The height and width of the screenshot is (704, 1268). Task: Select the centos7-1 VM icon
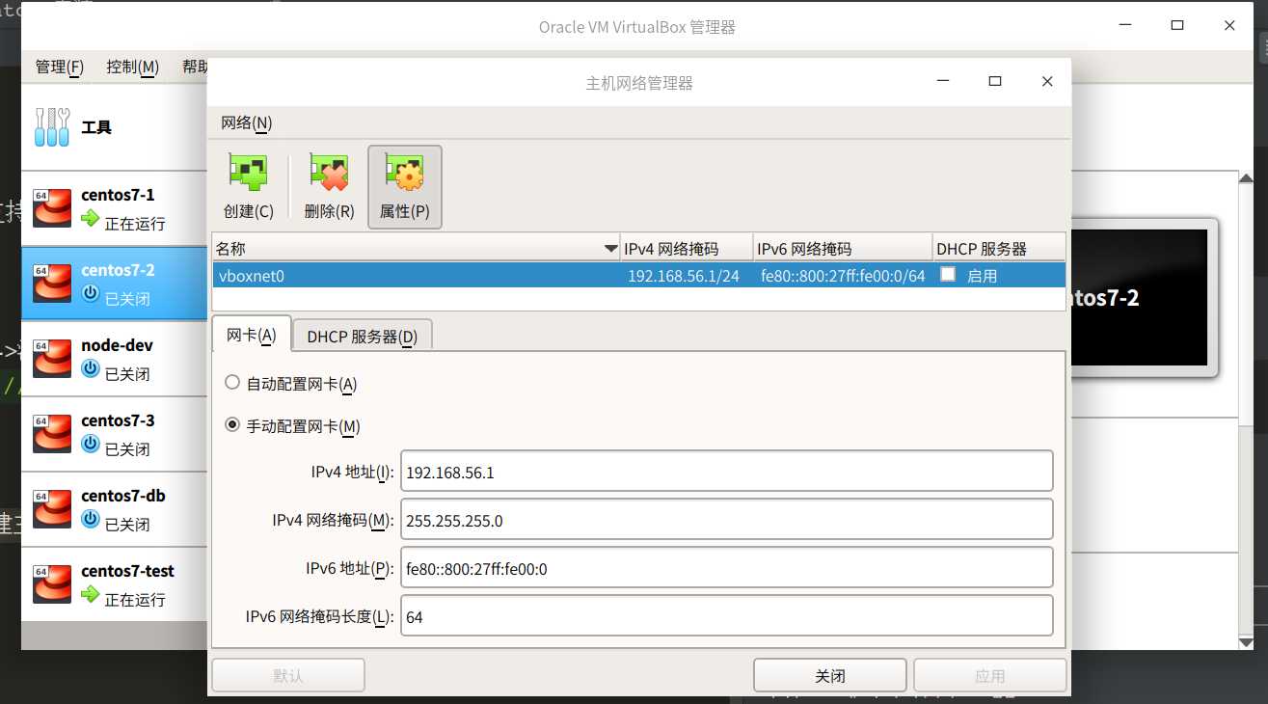(x=52, y=207)
